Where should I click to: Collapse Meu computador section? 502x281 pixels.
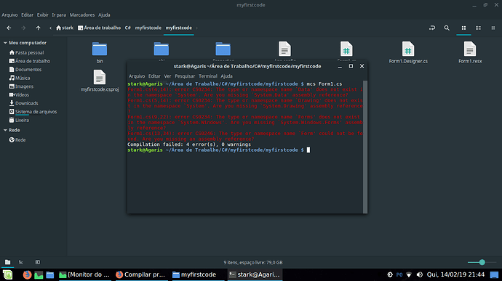pos(5,43)
